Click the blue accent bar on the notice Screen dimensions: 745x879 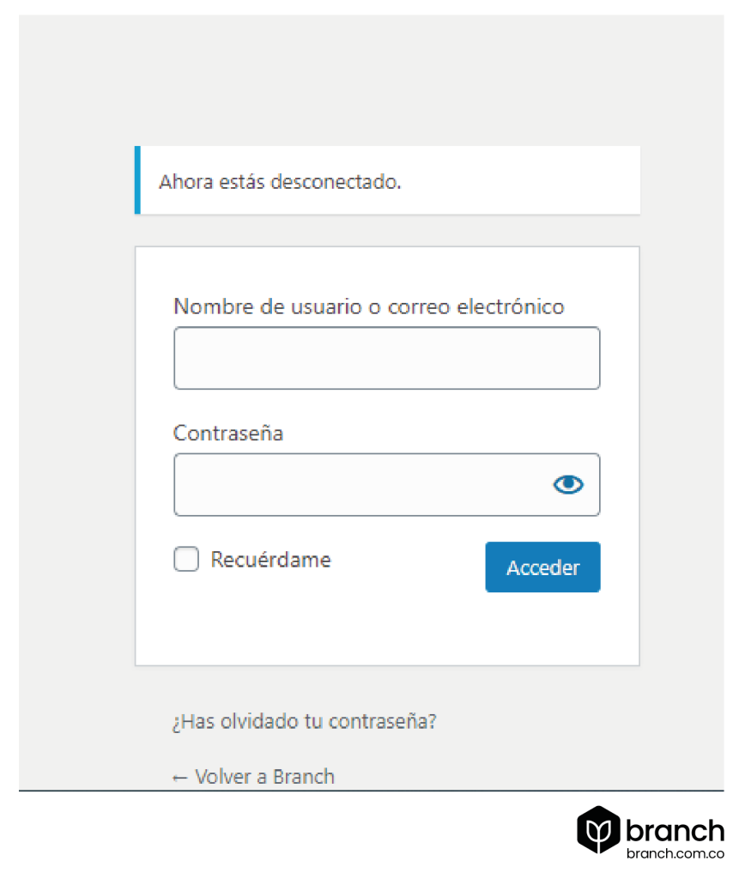pyautogui.click(x=137, y=179)
